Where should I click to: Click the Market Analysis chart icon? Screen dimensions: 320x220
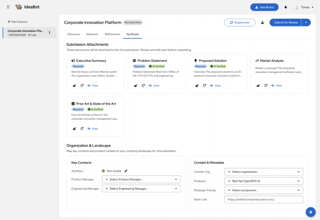point(257,61)
